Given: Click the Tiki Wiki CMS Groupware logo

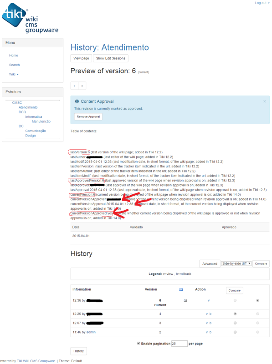Looking at the screenshot, I should click(x=30, y=18).
